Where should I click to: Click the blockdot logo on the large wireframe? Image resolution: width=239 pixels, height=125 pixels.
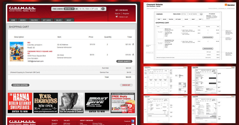pos(230,5)
